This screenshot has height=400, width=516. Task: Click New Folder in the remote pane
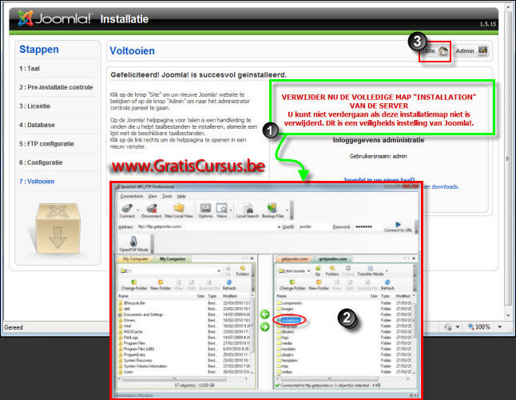point(319,285)
